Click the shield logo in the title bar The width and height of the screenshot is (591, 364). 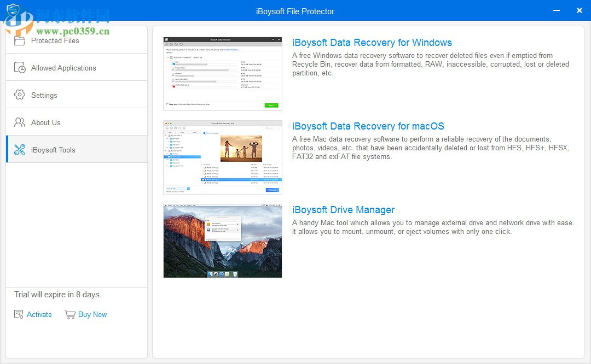click(x=12, y=10)
